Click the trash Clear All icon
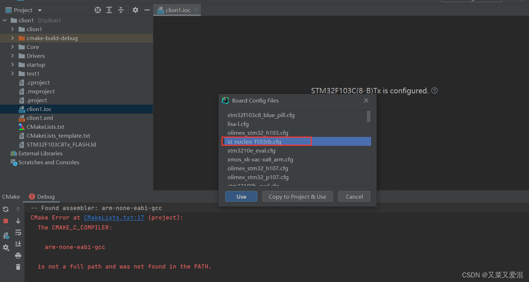The height and width of the screenshot is (282, 529). pos(18,267)
